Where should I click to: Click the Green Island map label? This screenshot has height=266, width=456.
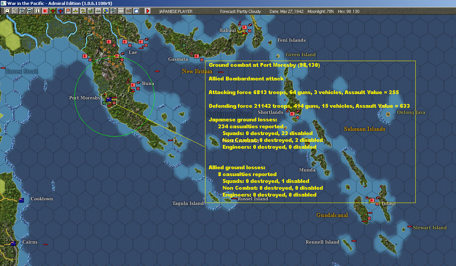click(301, 55)
